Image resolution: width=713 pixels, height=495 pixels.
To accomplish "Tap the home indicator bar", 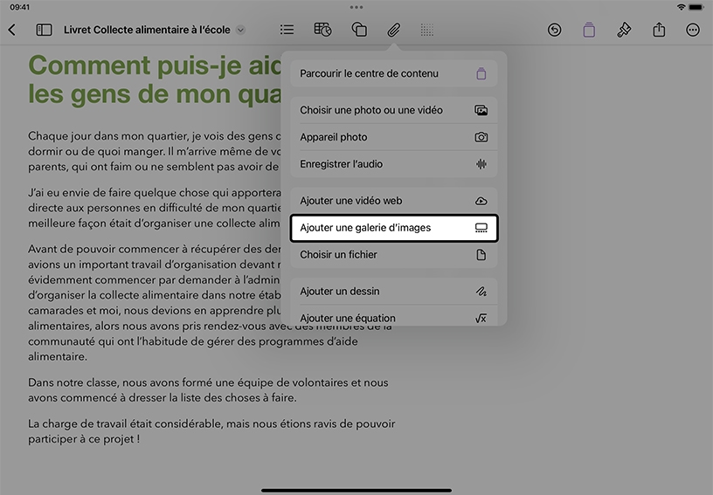I will tap(356, 491).
